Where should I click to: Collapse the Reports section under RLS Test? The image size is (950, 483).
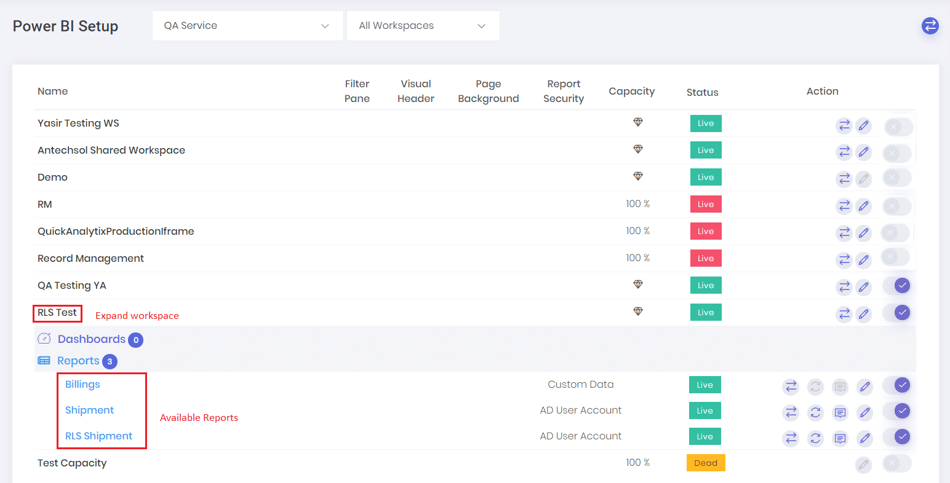coord(79,361)
